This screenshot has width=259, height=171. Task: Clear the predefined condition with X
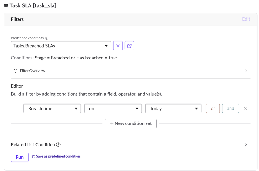(118, 46)
